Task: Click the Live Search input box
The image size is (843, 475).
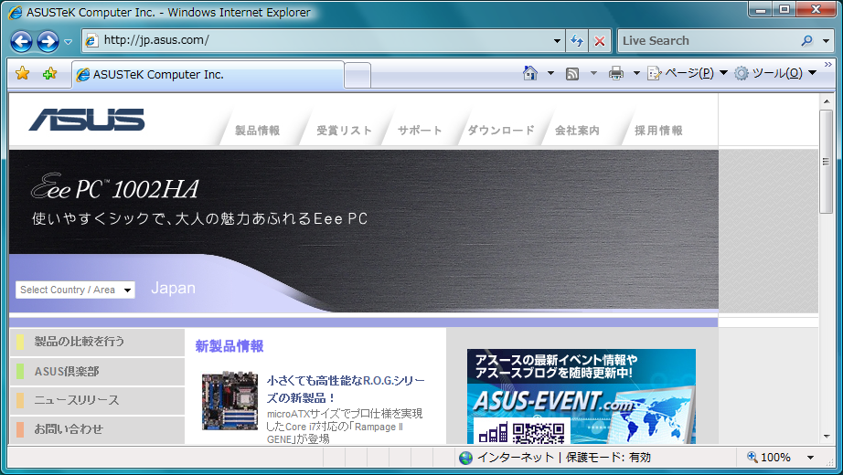Action: click(x=707, y=41)
